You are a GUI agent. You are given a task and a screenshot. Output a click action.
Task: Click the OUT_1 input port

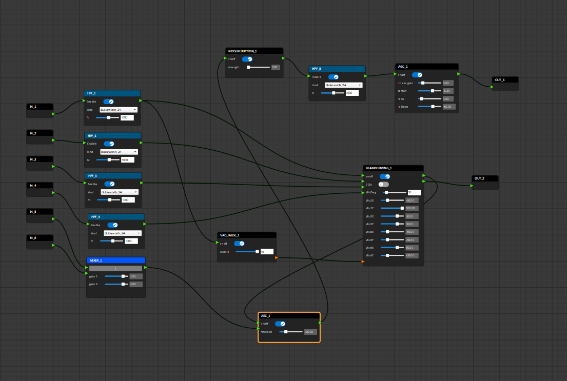492,87
